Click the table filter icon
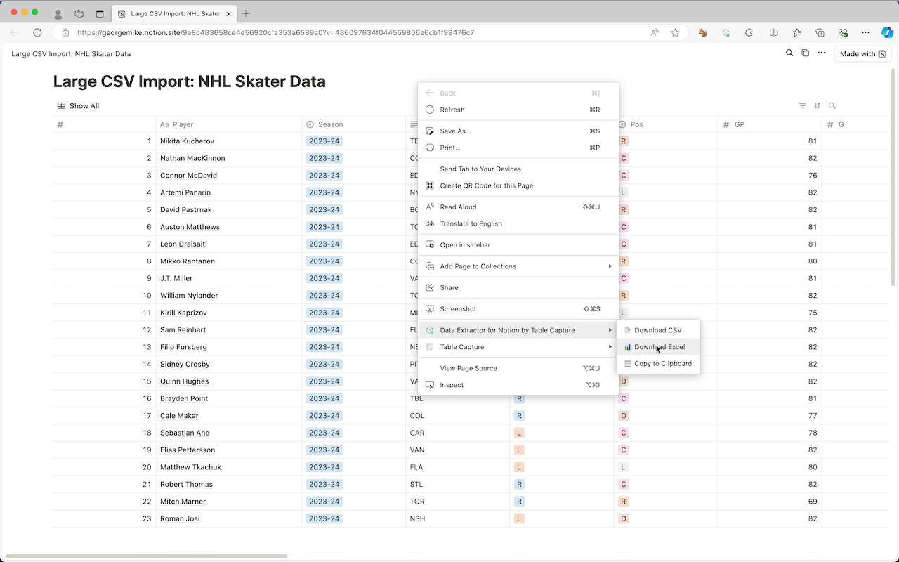This screenshot has width=899, height=562. (803, 106)
